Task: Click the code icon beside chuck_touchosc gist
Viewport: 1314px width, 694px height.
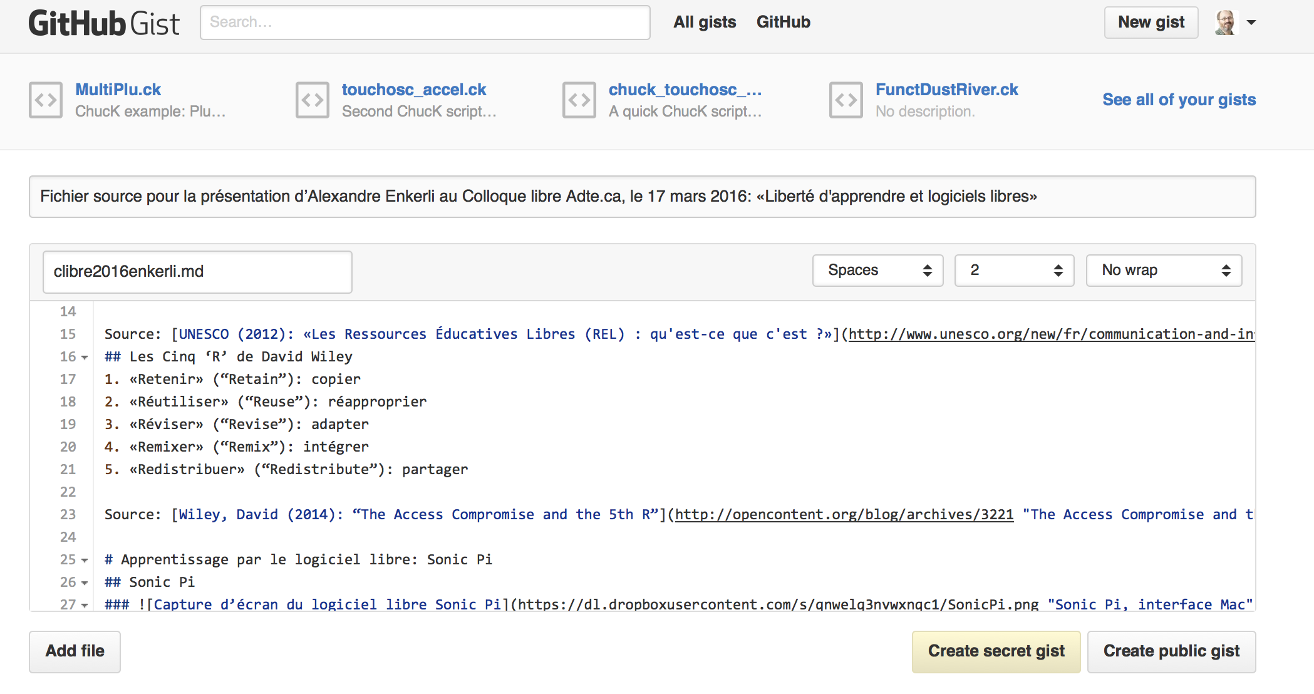Action: tap(579, 100)
